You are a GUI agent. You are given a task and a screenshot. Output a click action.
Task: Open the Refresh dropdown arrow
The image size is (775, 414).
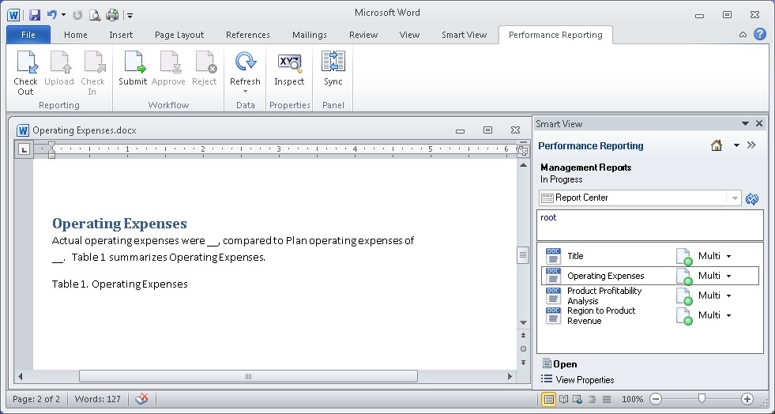click(245, 92)
